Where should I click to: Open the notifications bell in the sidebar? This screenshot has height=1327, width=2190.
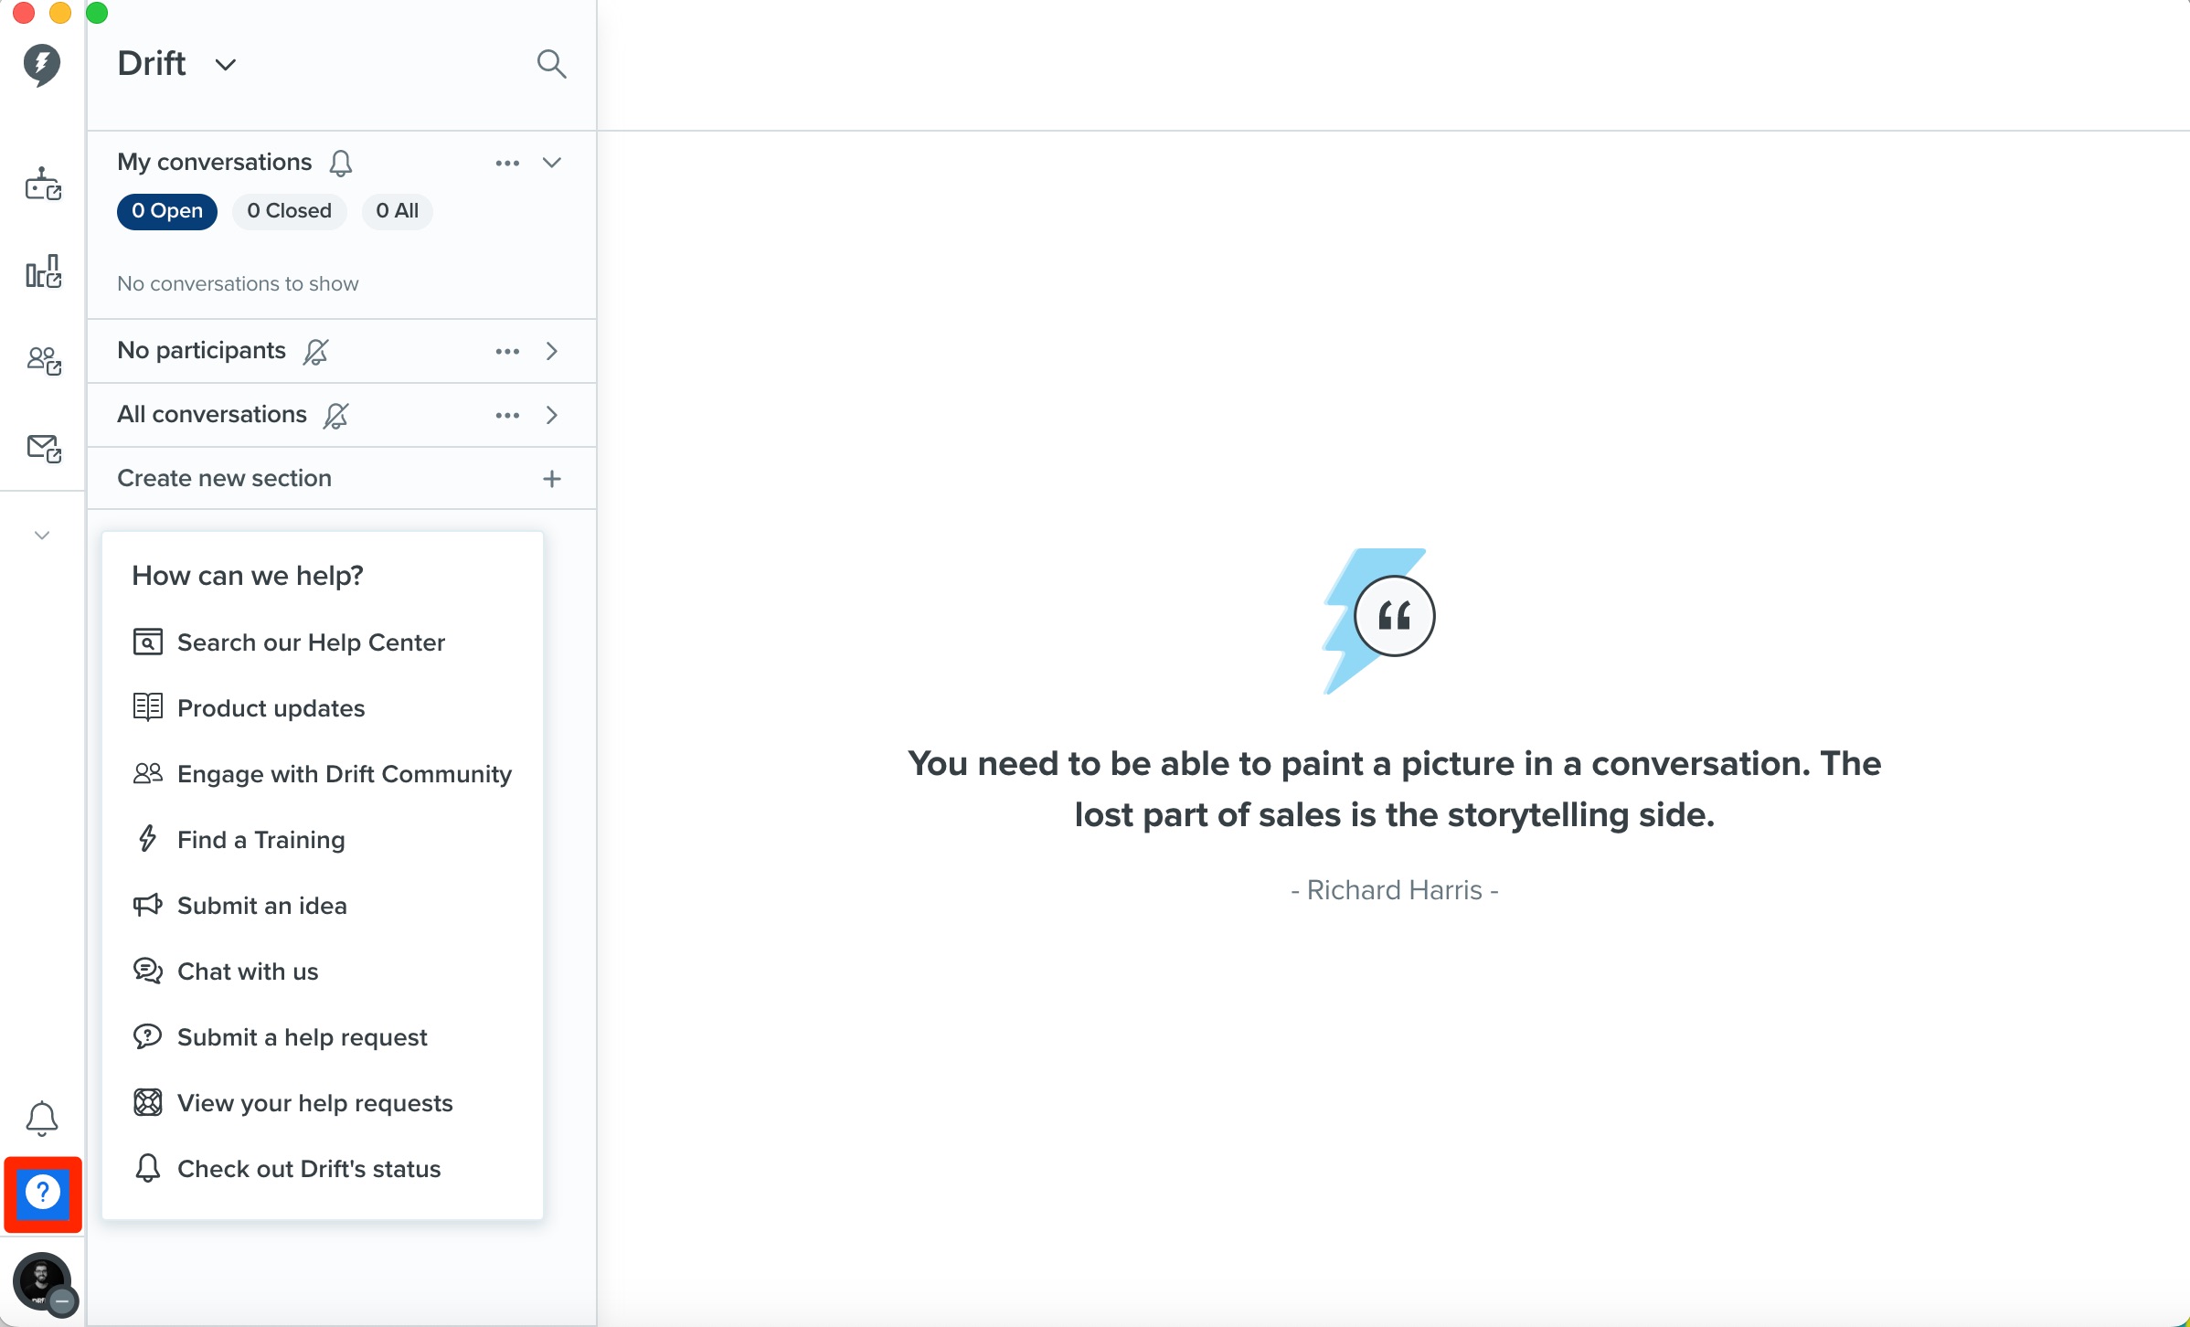coord(42,1119)
